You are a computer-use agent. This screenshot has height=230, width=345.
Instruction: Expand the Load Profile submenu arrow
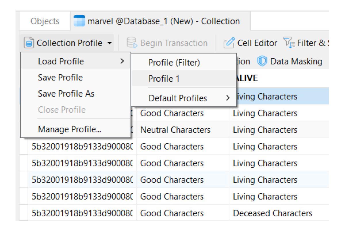pos(122,61)
